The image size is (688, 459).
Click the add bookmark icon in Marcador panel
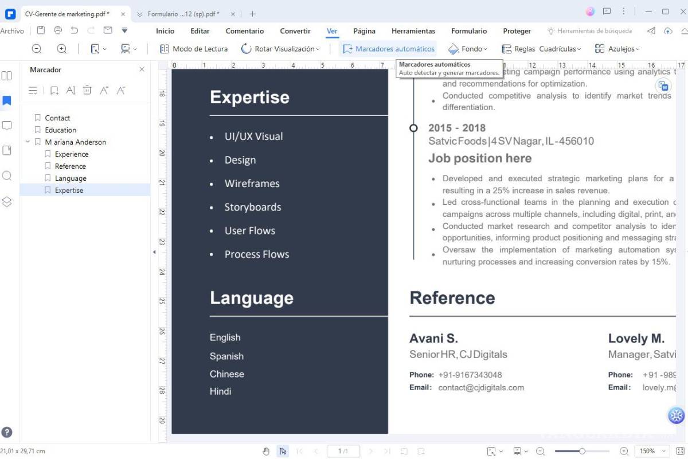pyautogui.click(x=54, y=90)
